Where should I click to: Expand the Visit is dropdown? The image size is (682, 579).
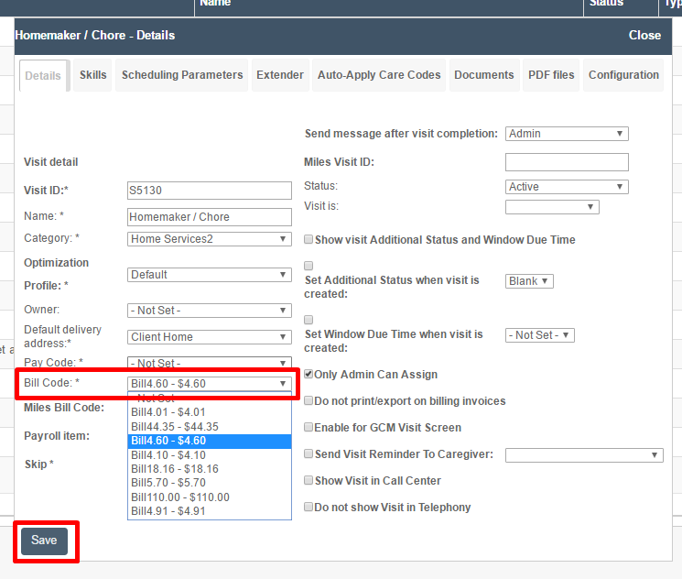(x=552, y=207)
